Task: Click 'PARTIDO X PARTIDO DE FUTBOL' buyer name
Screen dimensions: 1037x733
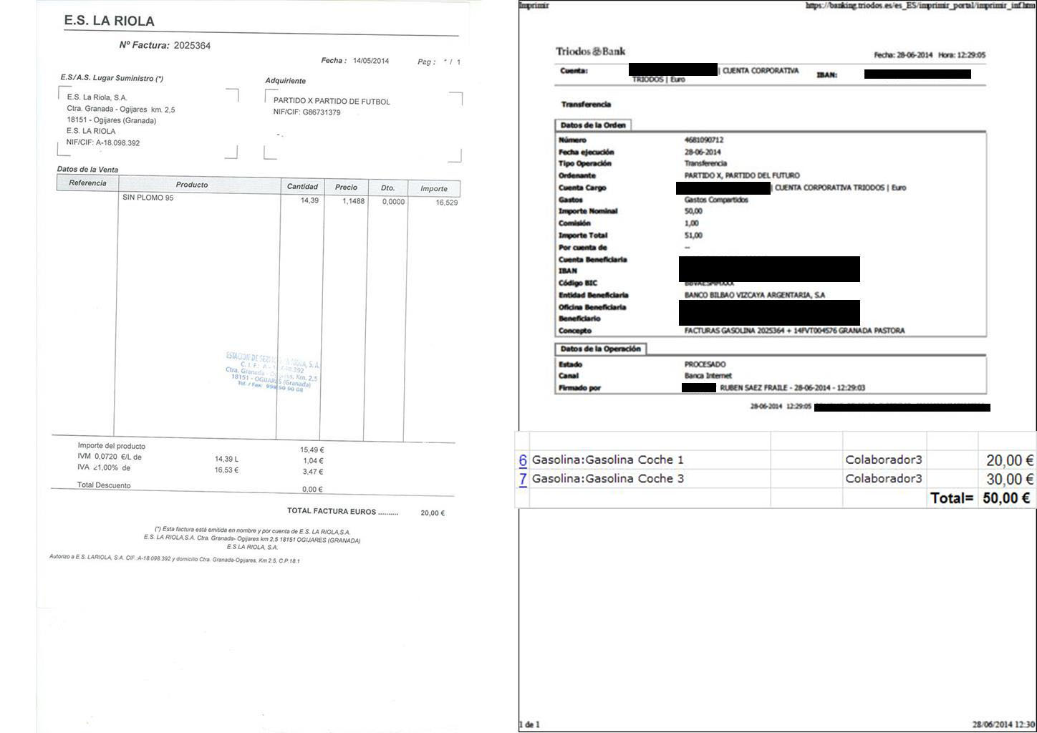Action: pos(332,102)
